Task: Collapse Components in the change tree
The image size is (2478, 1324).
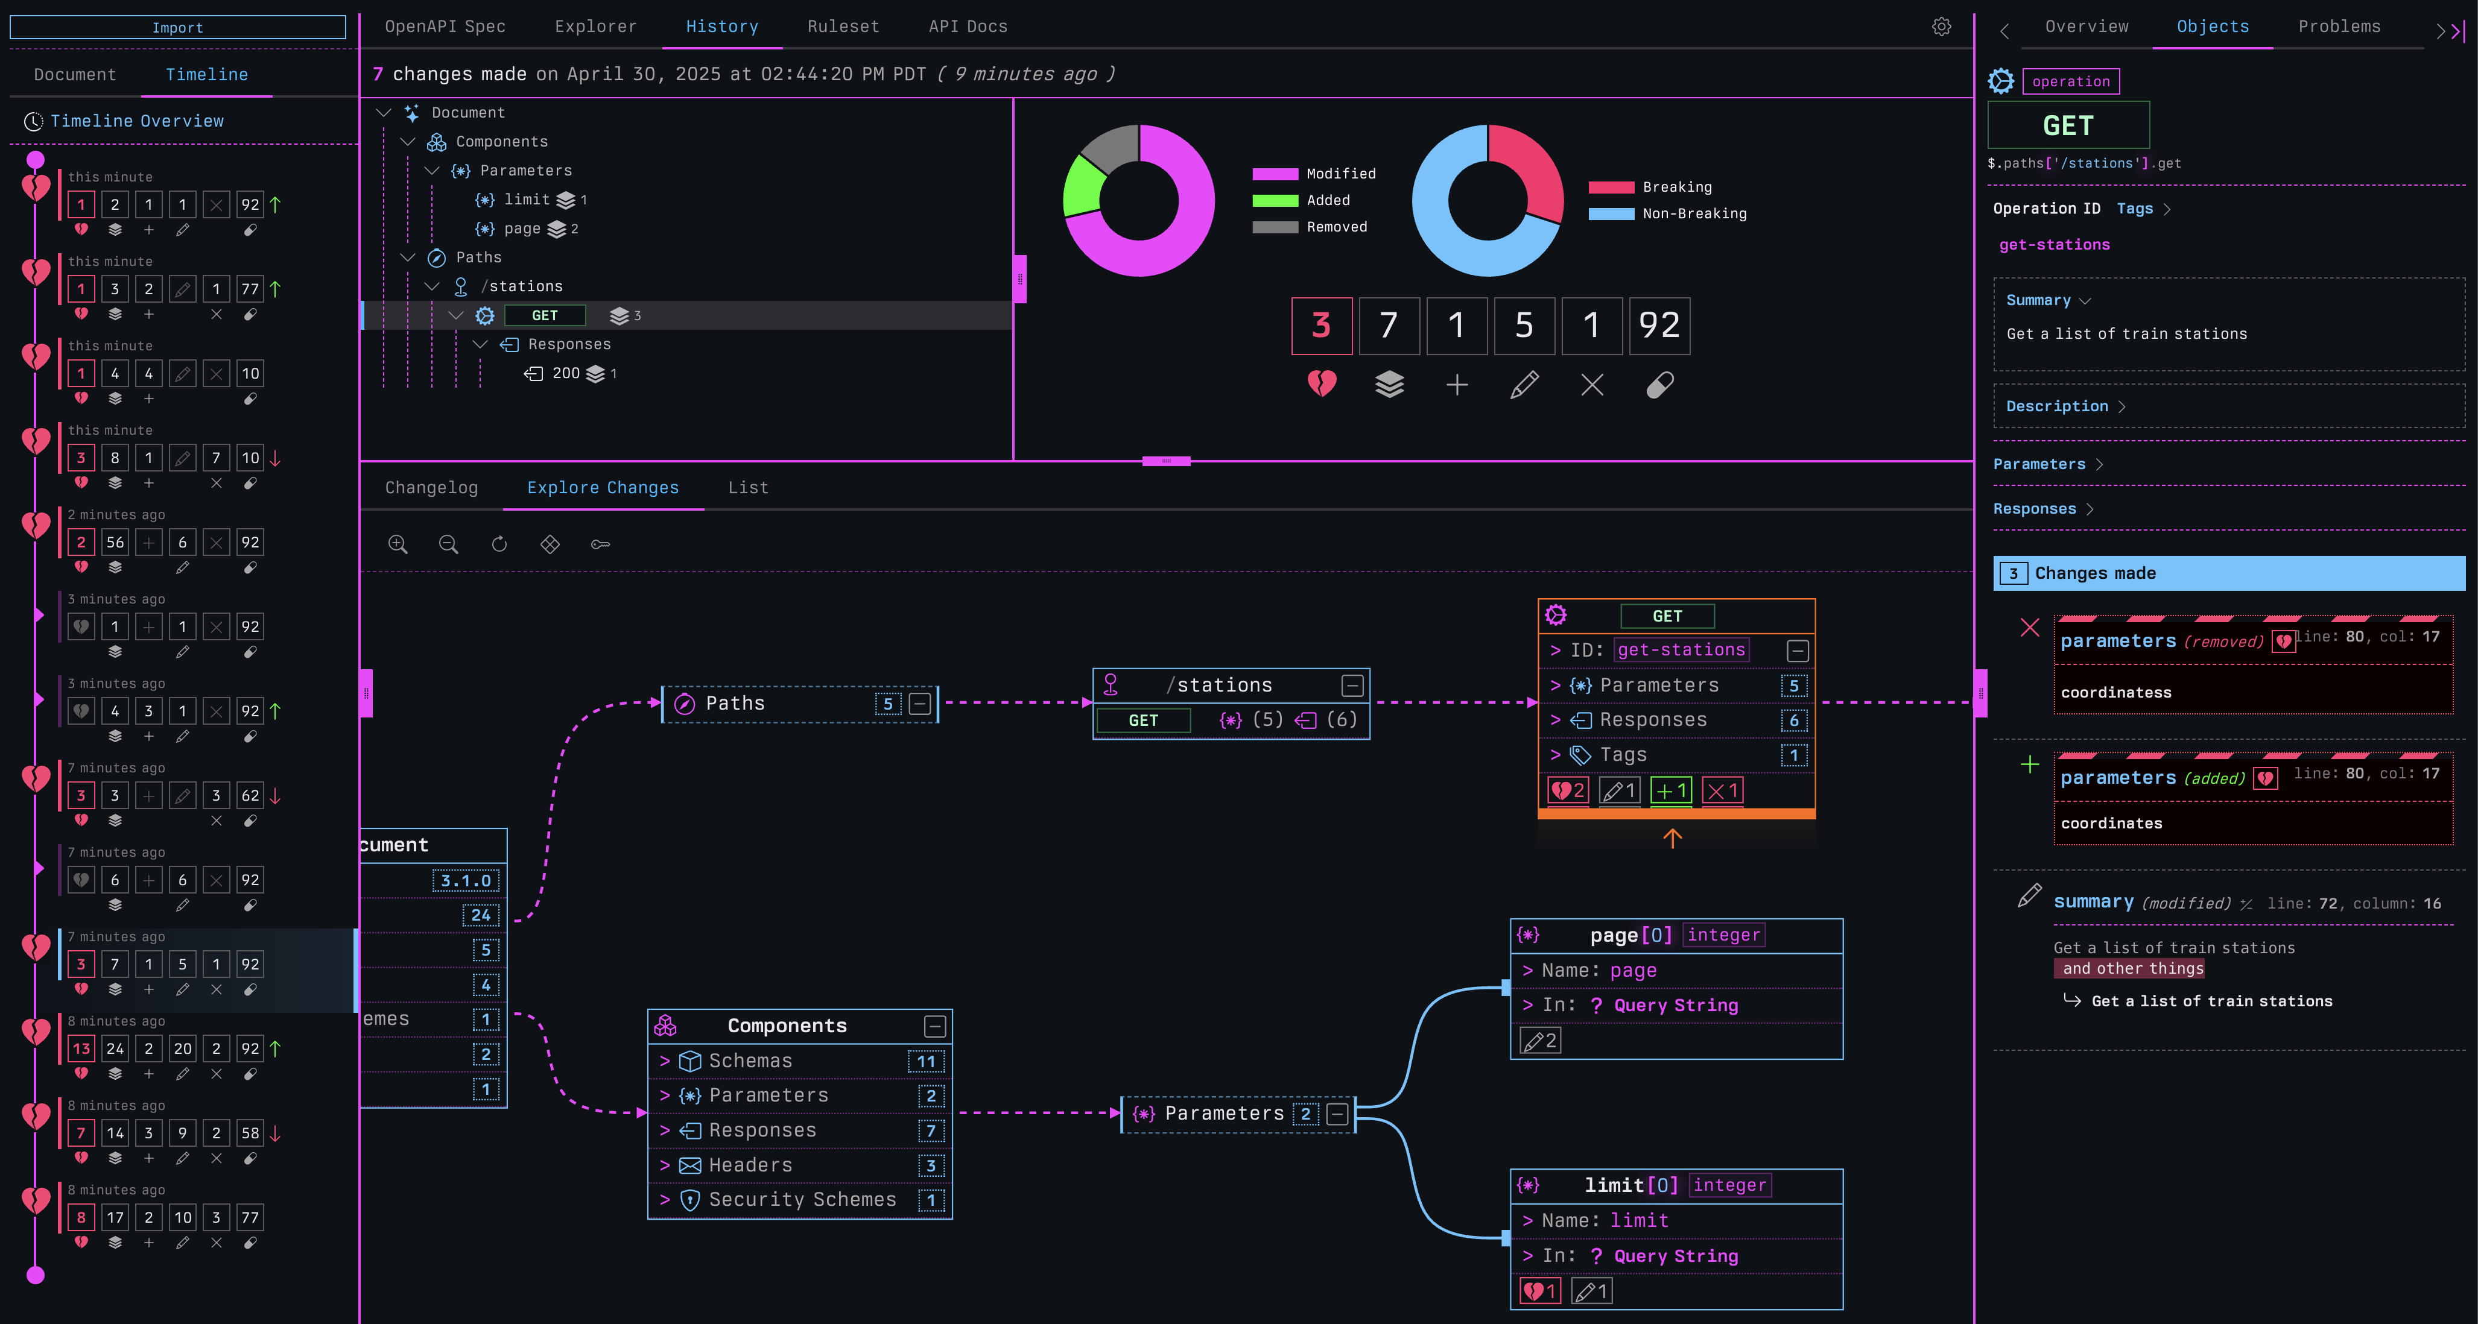Action: click(x=408, y=141)
